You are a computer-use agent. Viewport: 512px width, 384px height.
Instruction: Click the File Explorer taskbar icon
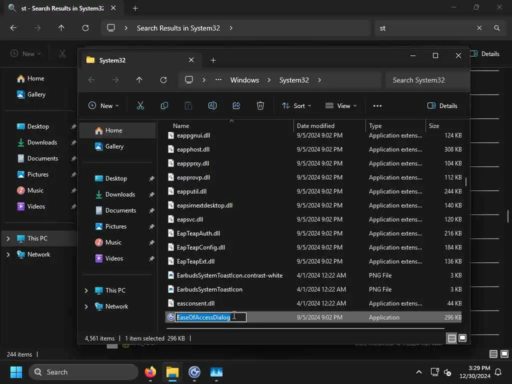[172, 372]
